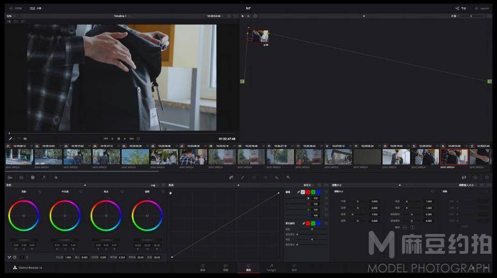Click the contrast value field 1.000
Image resolution: width=497 pixels, height=278 pixels.
(68, 258)
